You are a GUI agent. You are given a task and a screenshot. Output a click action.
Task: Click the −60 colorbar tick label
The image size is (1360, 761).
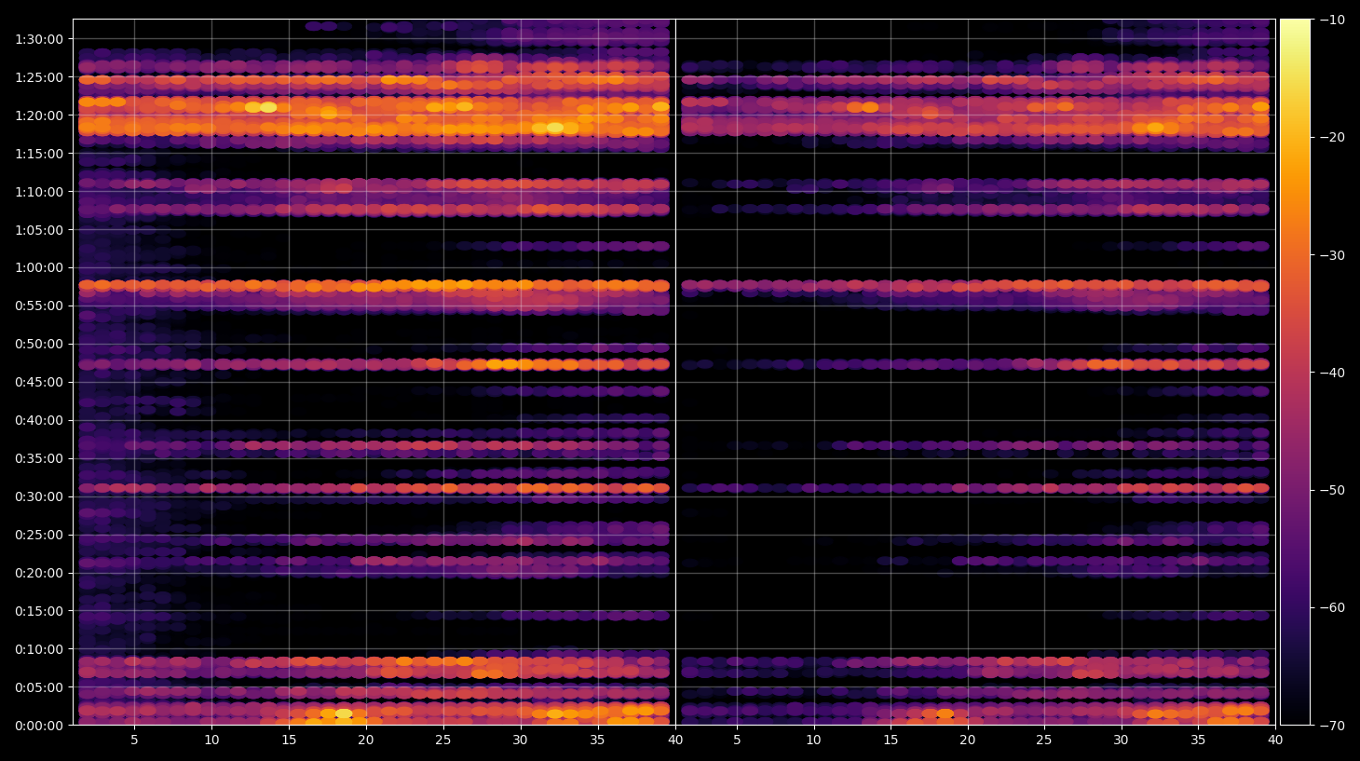tap(1332, 607)
